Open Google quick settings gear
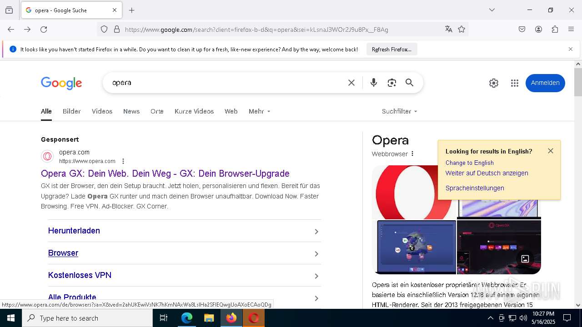The width and height of the screenshot is (582, 327). tap(494, 83)
